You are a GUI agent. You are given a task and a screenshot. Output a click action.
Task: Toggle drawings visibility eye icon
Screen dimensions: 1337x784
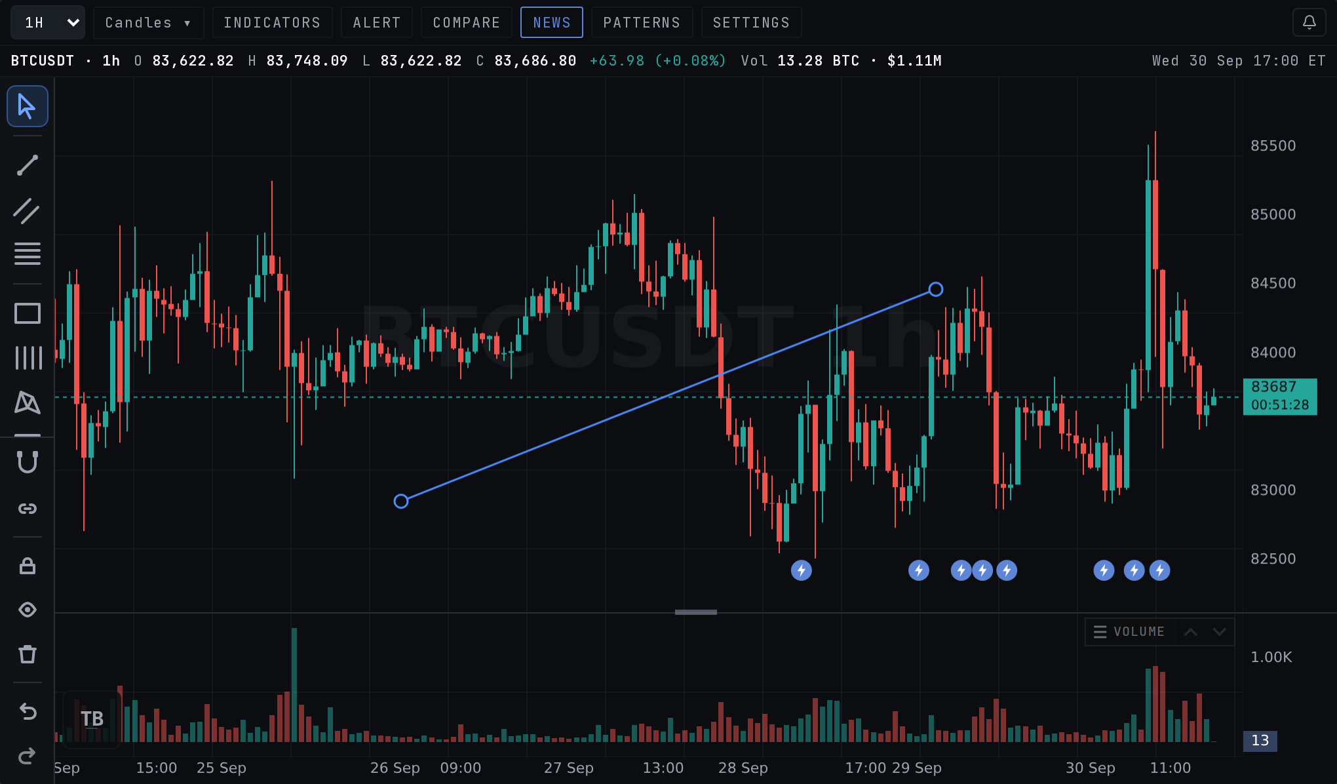click(28, 610)
